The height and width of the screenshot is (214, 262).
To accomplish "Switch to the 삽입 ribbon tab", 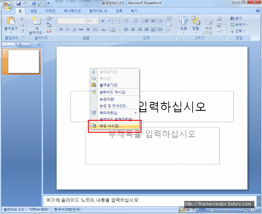I will [x=34, y=11].
